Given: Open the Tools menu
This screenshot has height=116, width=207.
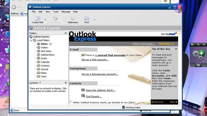Looking at the screenshot, I should (56, 12).
